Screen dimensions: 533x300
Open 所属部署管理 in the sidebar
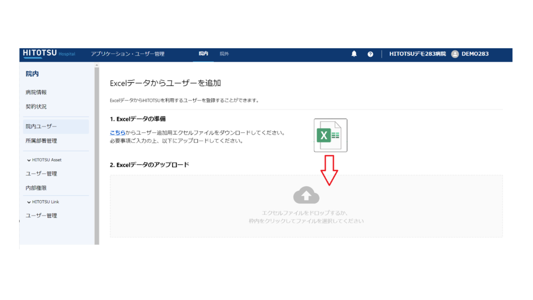(41, 141)
